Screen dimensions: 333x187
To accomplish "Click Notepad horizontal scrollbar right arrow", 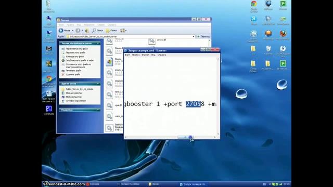I will 215,137.
